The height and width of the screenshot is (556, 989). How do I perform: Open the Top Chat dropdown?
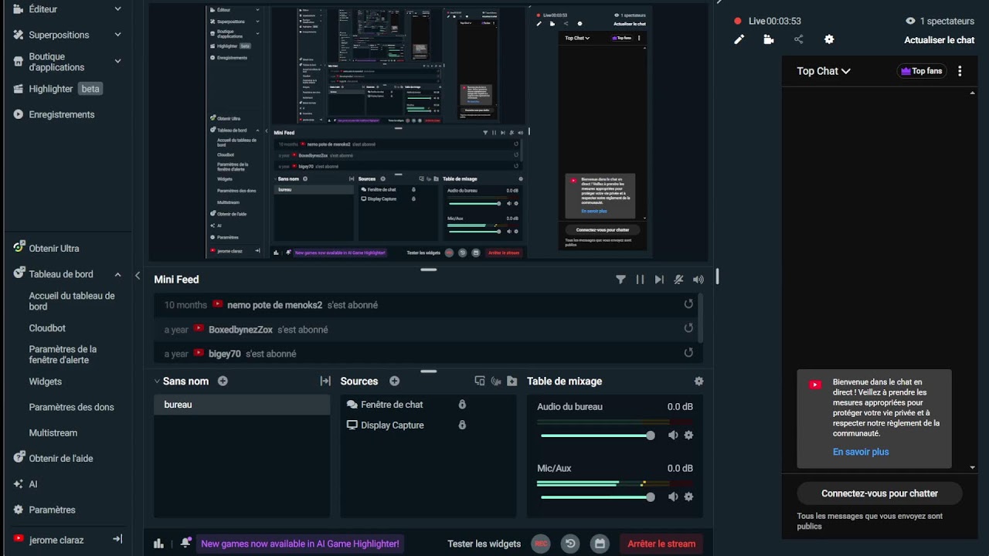pyautogui.click(x=824, y=71)
